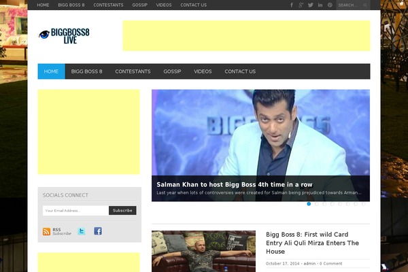This screenshot has width=408, height=272.
Task: Select the third slider pagination dot
Action: click(x=324, y=204)
